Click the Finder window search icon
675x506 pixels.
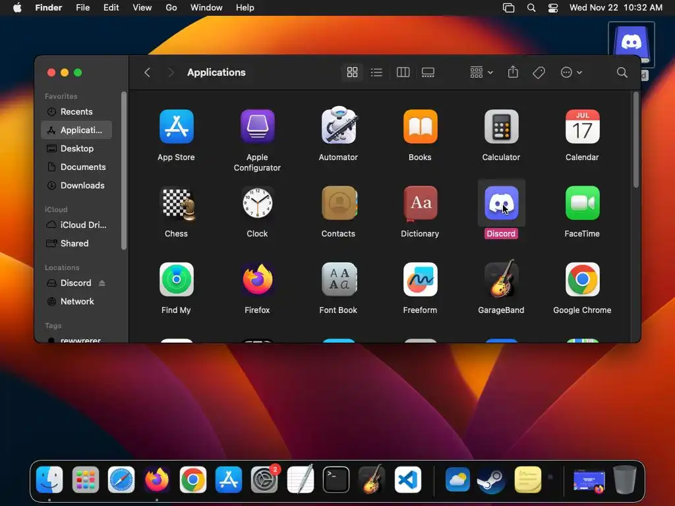point(622,72)
